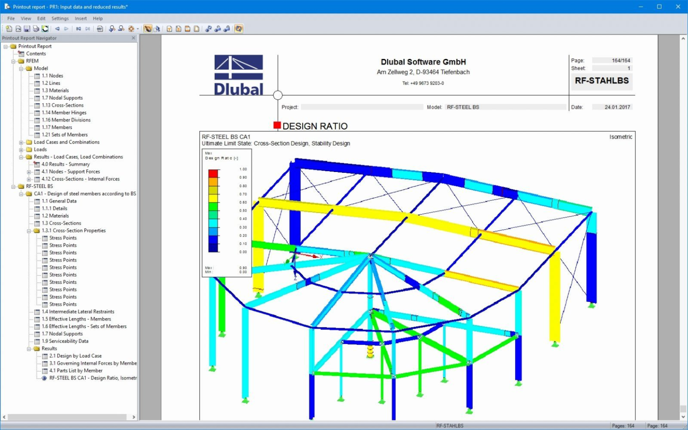Image resolution: width=688 pixels, height=430 pixels.
Task: Open the Settings menu
Action: click(x=60, y=19)
